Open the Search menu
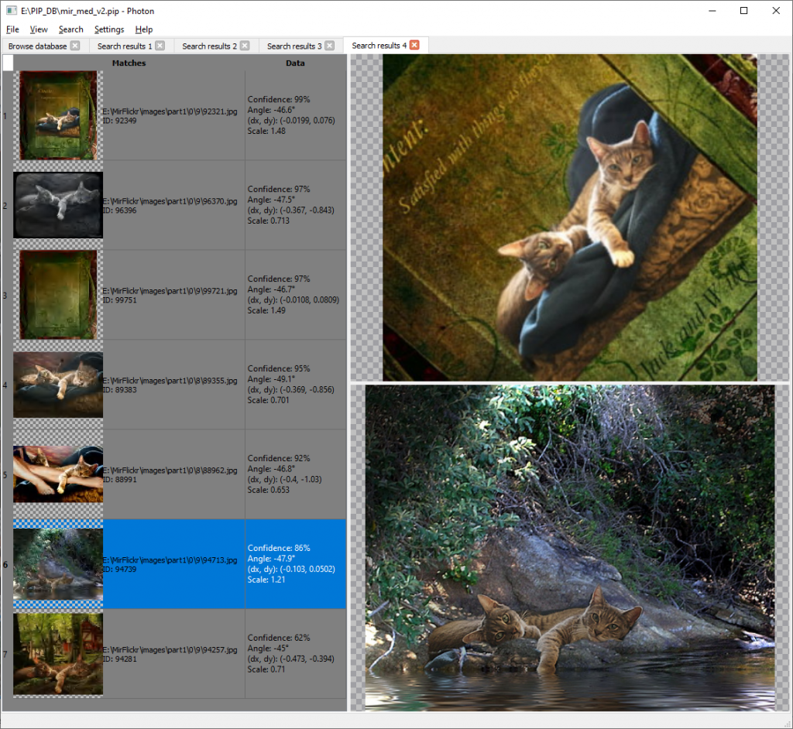Image resolution: width=793 pixels, height=729 pixels. tap(70, 29)
